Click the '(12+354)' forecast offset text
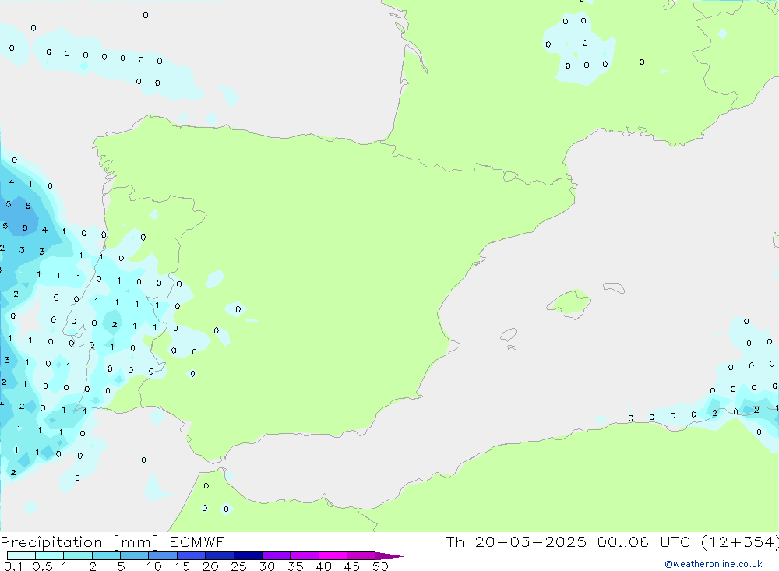 [740, 542]
